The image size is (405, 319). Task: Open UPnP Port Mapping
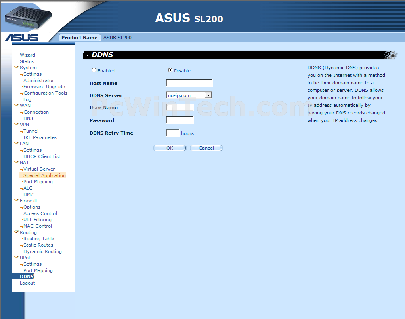(x=38, y=271)
